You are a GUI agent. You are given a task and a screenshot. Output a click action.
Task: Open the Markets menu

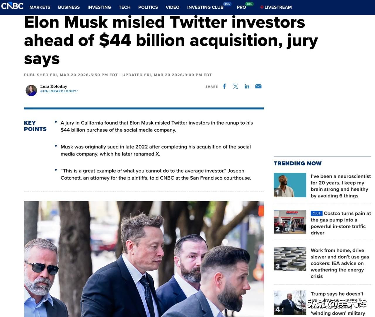pyautogui.click(x=40, y=7)
